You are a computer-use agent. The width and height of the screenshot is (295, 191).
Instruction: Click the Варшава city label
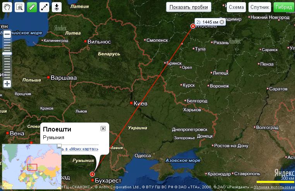coord(63,78)
